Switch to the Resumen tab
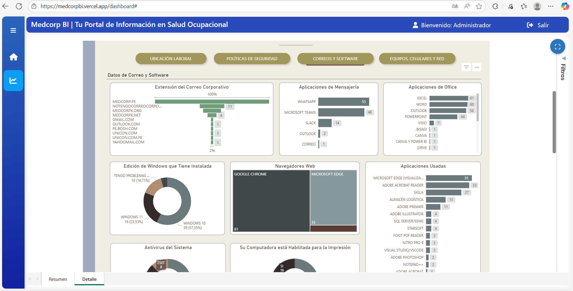The image size is (573, 291). [58, 279]
